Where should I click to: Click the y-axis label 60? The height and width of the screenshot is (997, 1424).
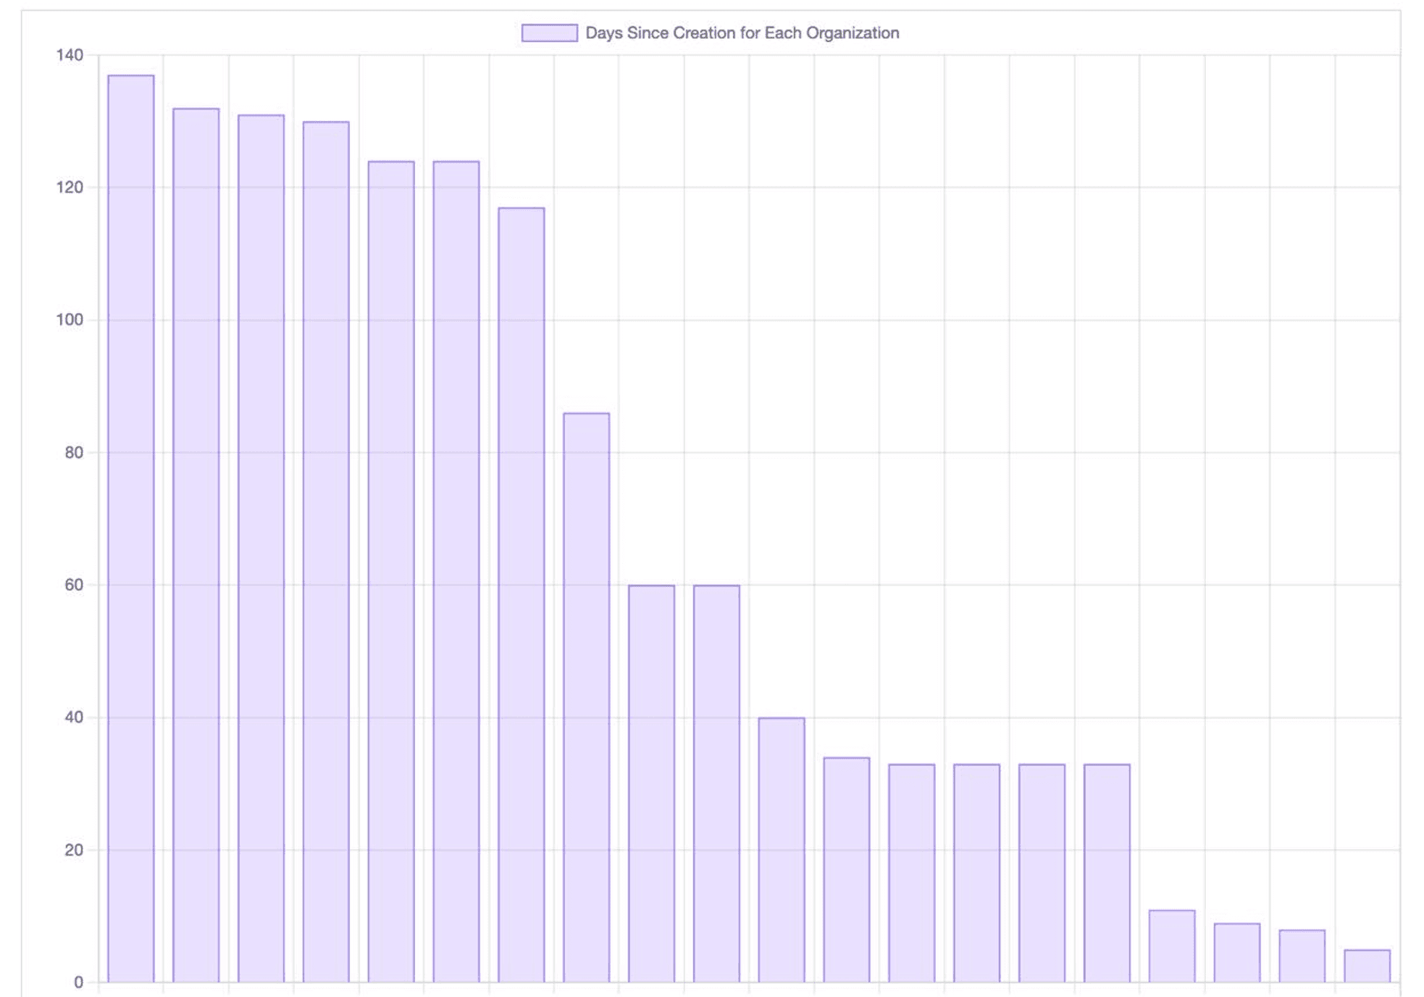click(74, 585)
